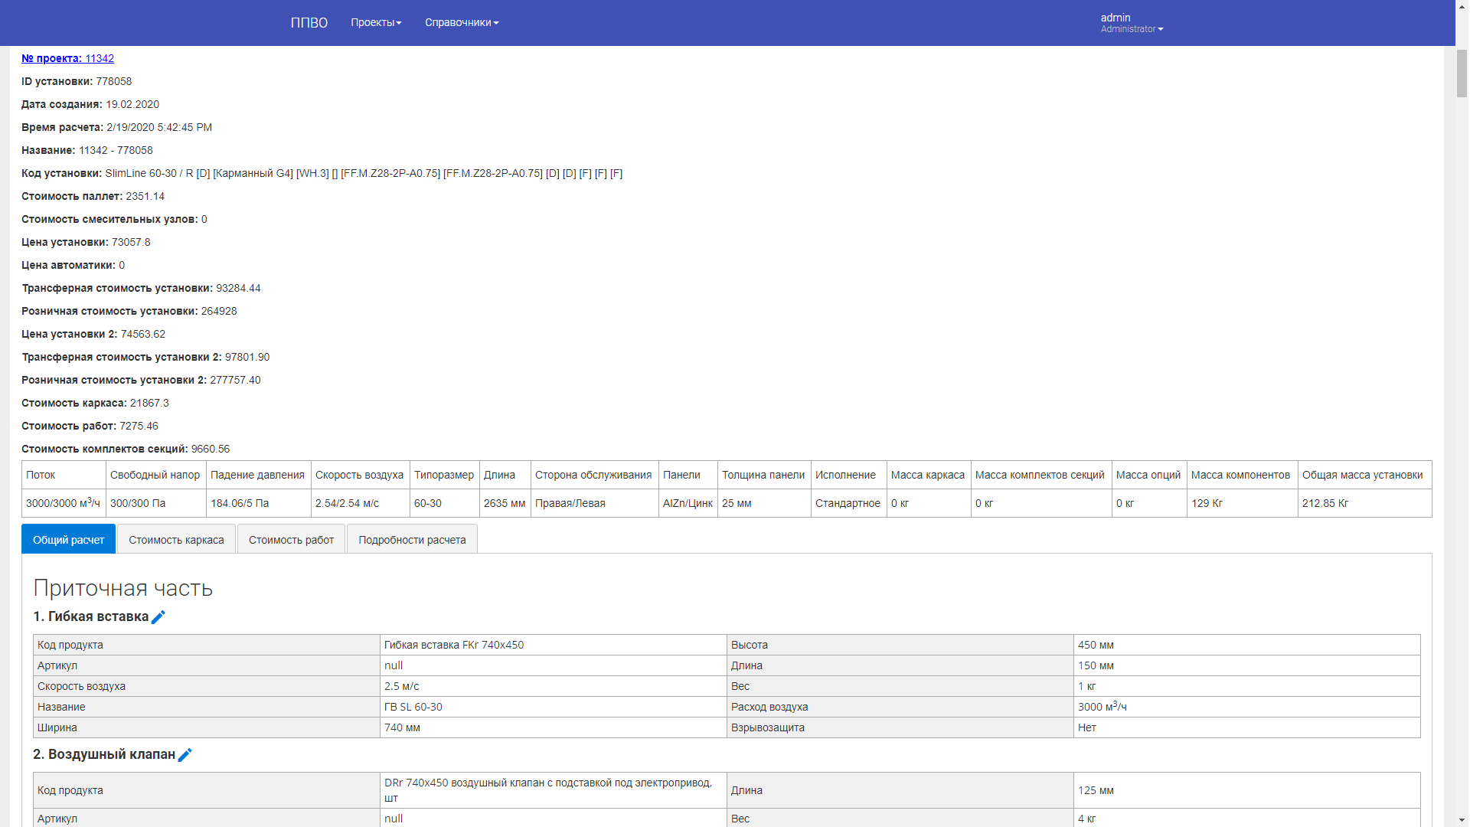Edit the Воздушный клапан section with pencil icon

[x=185, y=755]
